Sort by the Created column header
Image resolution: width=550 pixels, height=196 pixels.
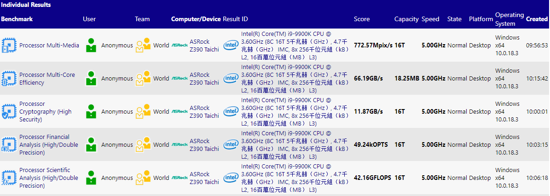pos(537,19)
